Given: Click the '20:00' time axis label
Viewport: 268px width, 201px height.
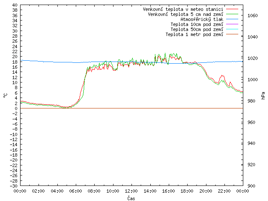Looking at the screenshot, I should pos(206,191).
